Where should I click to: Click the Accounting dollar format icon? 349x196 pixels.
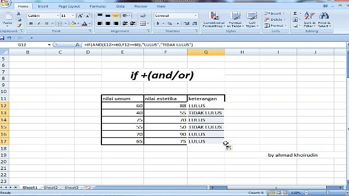point(158,23)
